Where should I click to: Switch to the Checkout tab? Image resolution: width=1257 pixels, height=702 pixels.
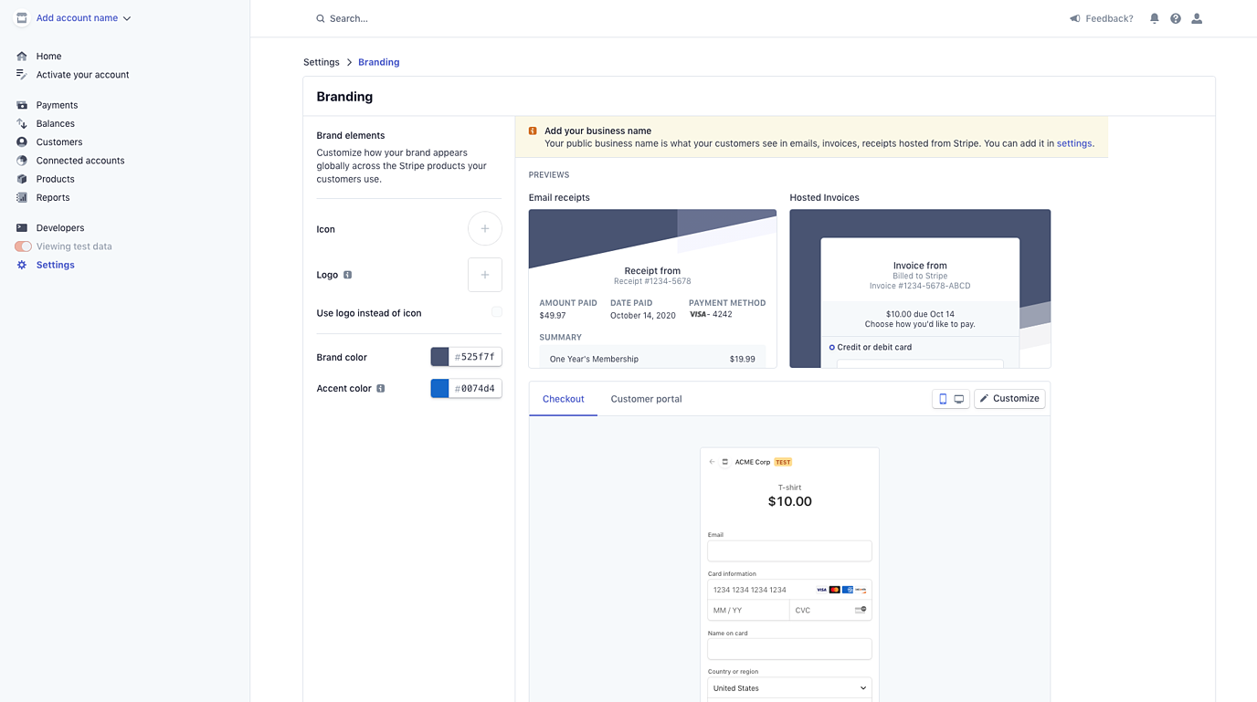coord(563,399)
